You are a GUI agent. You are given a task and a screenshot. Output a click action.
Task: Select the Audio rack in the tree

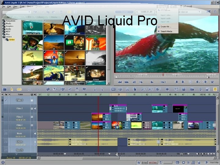coord(9,29)
